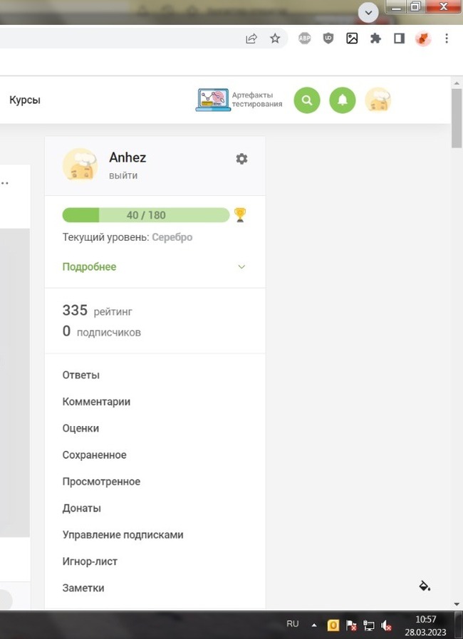Image resolution: width=463 pixels, height=639 pixels.
Task: Click the 40 / 180 progress bar
Action: tap(146, 214)
